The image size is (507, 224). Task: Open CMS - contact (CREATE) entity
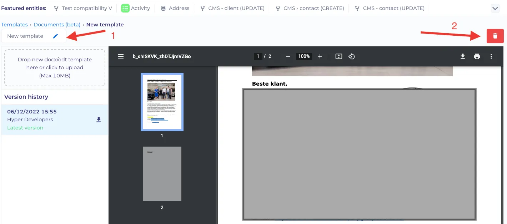[310, 8]
